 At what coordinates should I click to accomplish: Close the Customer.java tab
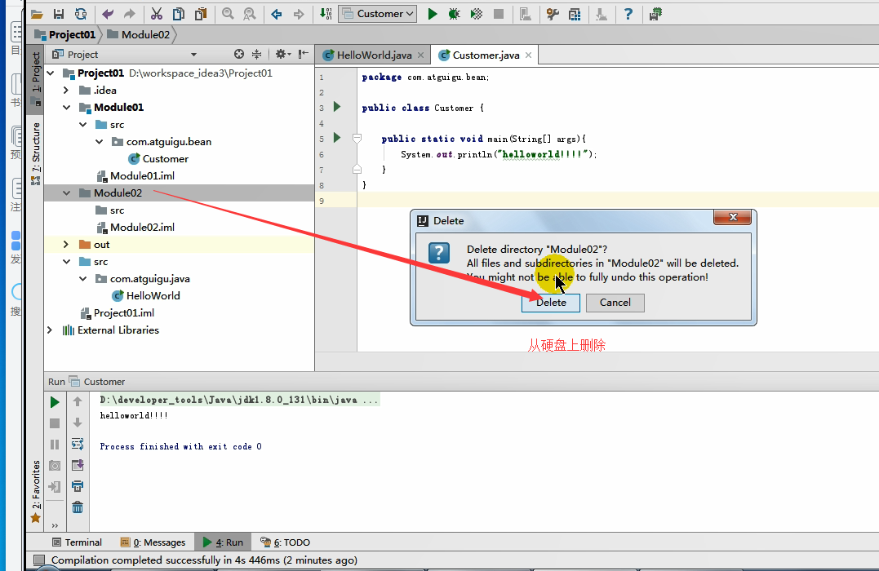pyautogui.click(x=529, y=55)
